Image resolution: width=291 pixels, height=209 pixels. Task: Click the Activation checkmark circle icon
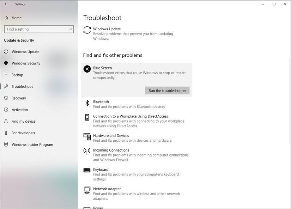coord(6,110)
